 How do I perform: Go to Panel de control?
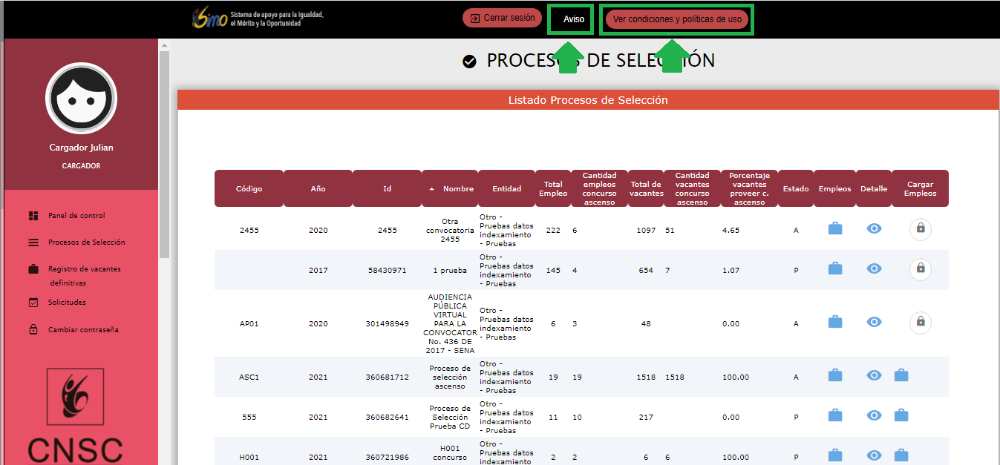76,216
